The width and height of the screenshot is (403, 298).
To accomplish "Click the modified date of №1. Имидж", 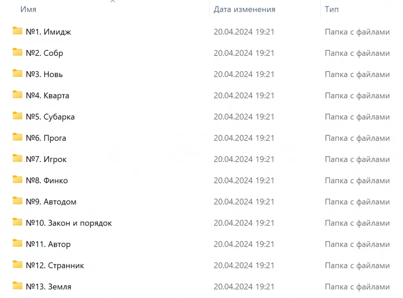I will click(244, 32).
